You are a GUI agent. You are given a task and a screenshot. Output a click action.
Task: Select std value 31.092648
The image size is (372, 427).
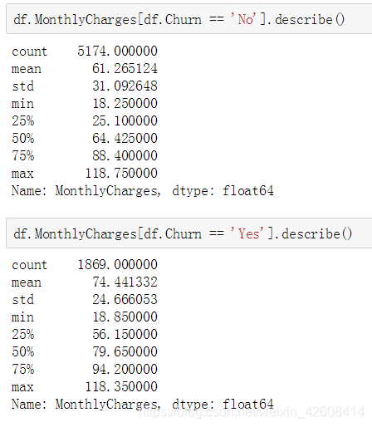pos(125,86)
